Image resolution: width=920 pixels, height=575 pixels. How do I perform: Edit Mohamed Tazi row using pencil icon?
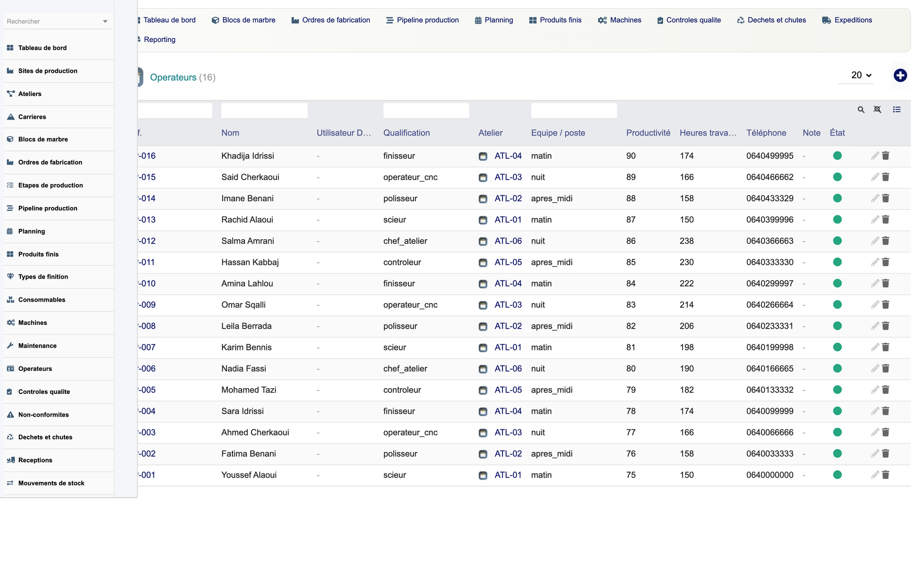pos(875,390)
